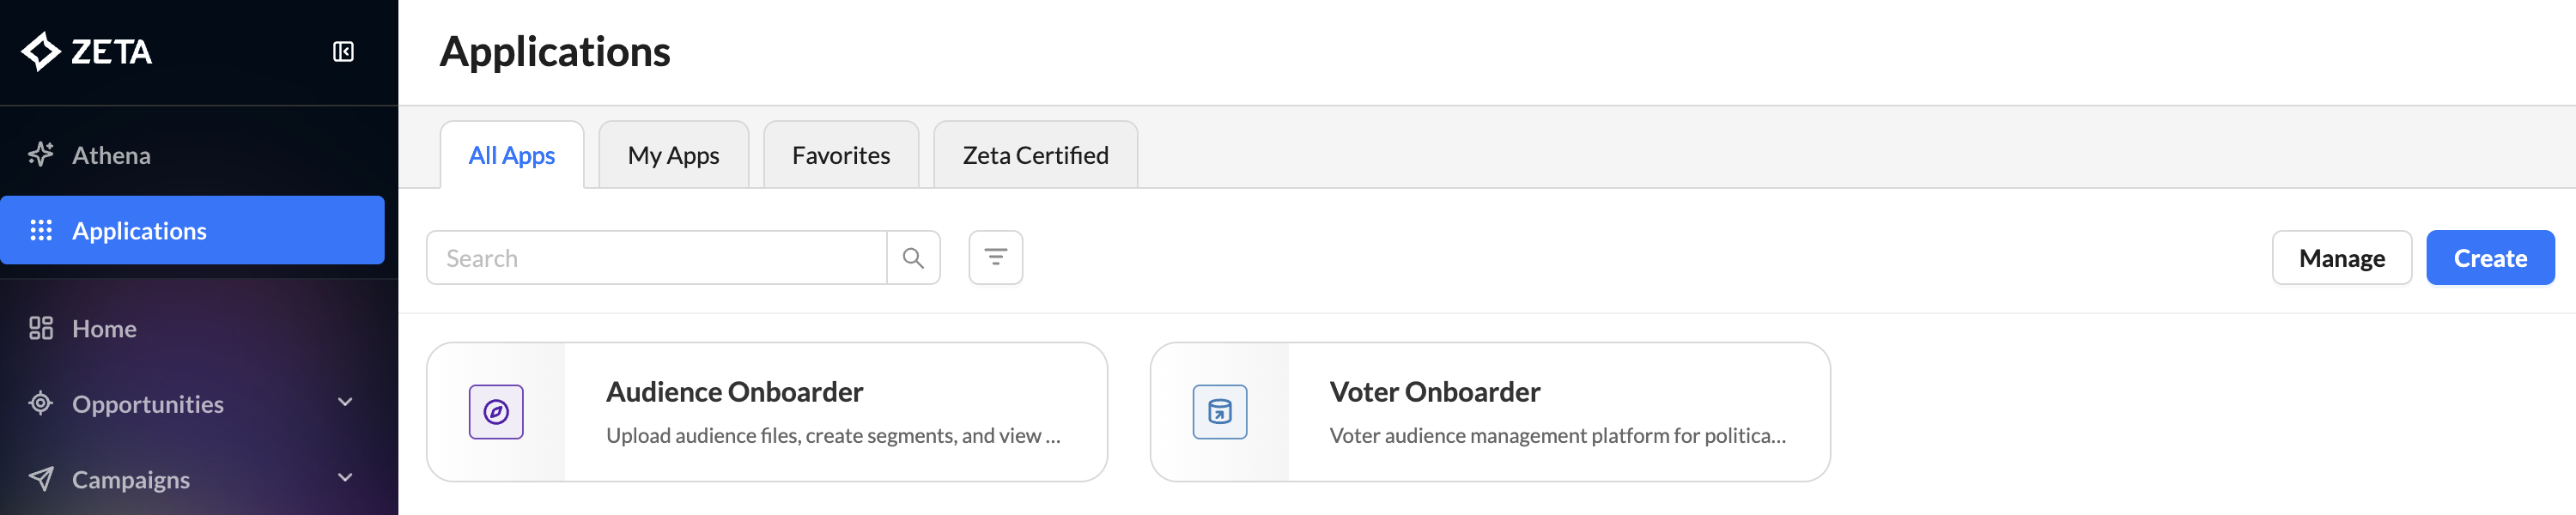Click the Home dashboard icon

click(x=41, y=329)
